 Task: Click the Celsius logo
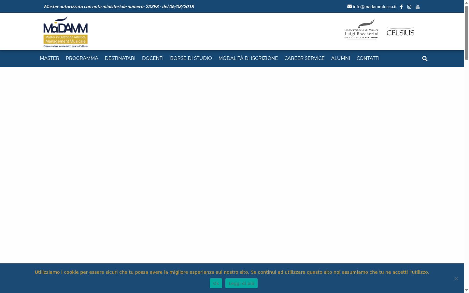click(x=400, y=32)
